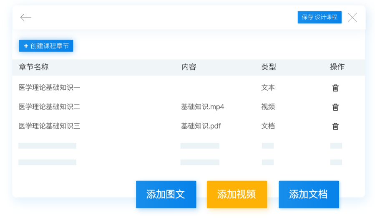
Task: Click the 类型 column header
Action: click(x=269, y=67)
